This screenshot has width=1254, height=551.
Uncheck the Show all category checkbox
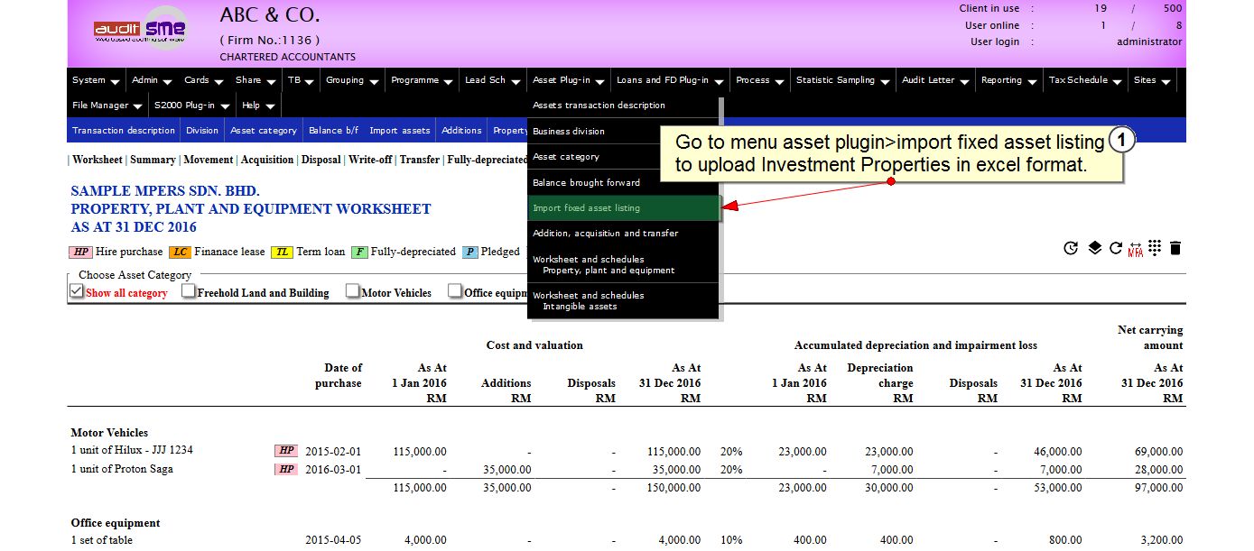77,291
